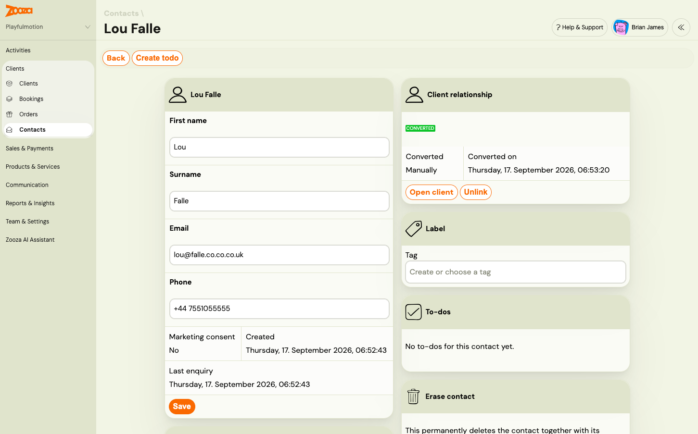
Task: Click the Last enquiry date value
Action: pos(240,384)
